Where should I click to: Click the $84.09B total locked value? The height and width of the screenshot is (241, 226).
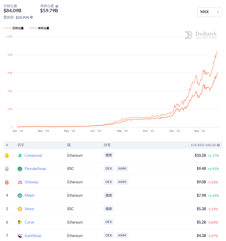point(13,11)
